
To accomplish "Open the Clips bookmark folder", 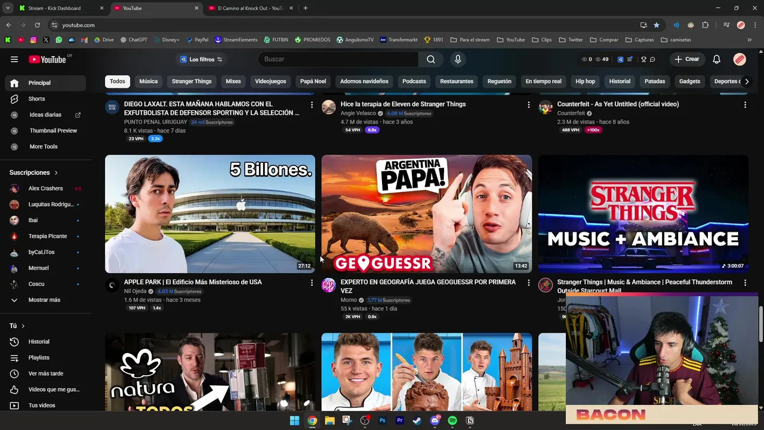I will point(541,40).
